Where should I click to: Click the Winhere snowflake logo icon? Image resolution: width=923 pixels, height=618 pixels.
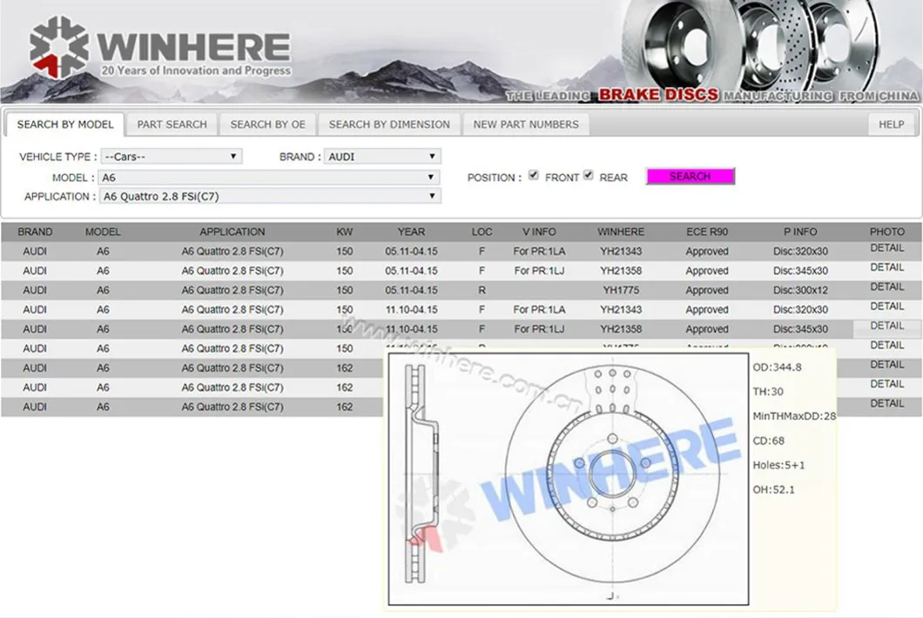coord(59,48)
